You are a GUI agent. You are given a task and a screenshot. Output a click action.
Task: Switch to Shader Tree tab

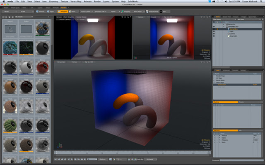pos(226,17)
